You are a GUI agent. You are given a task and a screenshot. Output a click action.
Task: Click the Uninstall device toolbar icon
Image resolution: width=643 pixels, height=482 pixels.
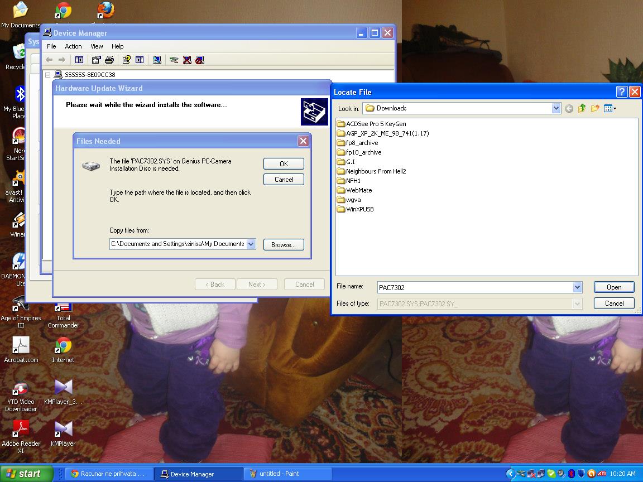187,60
